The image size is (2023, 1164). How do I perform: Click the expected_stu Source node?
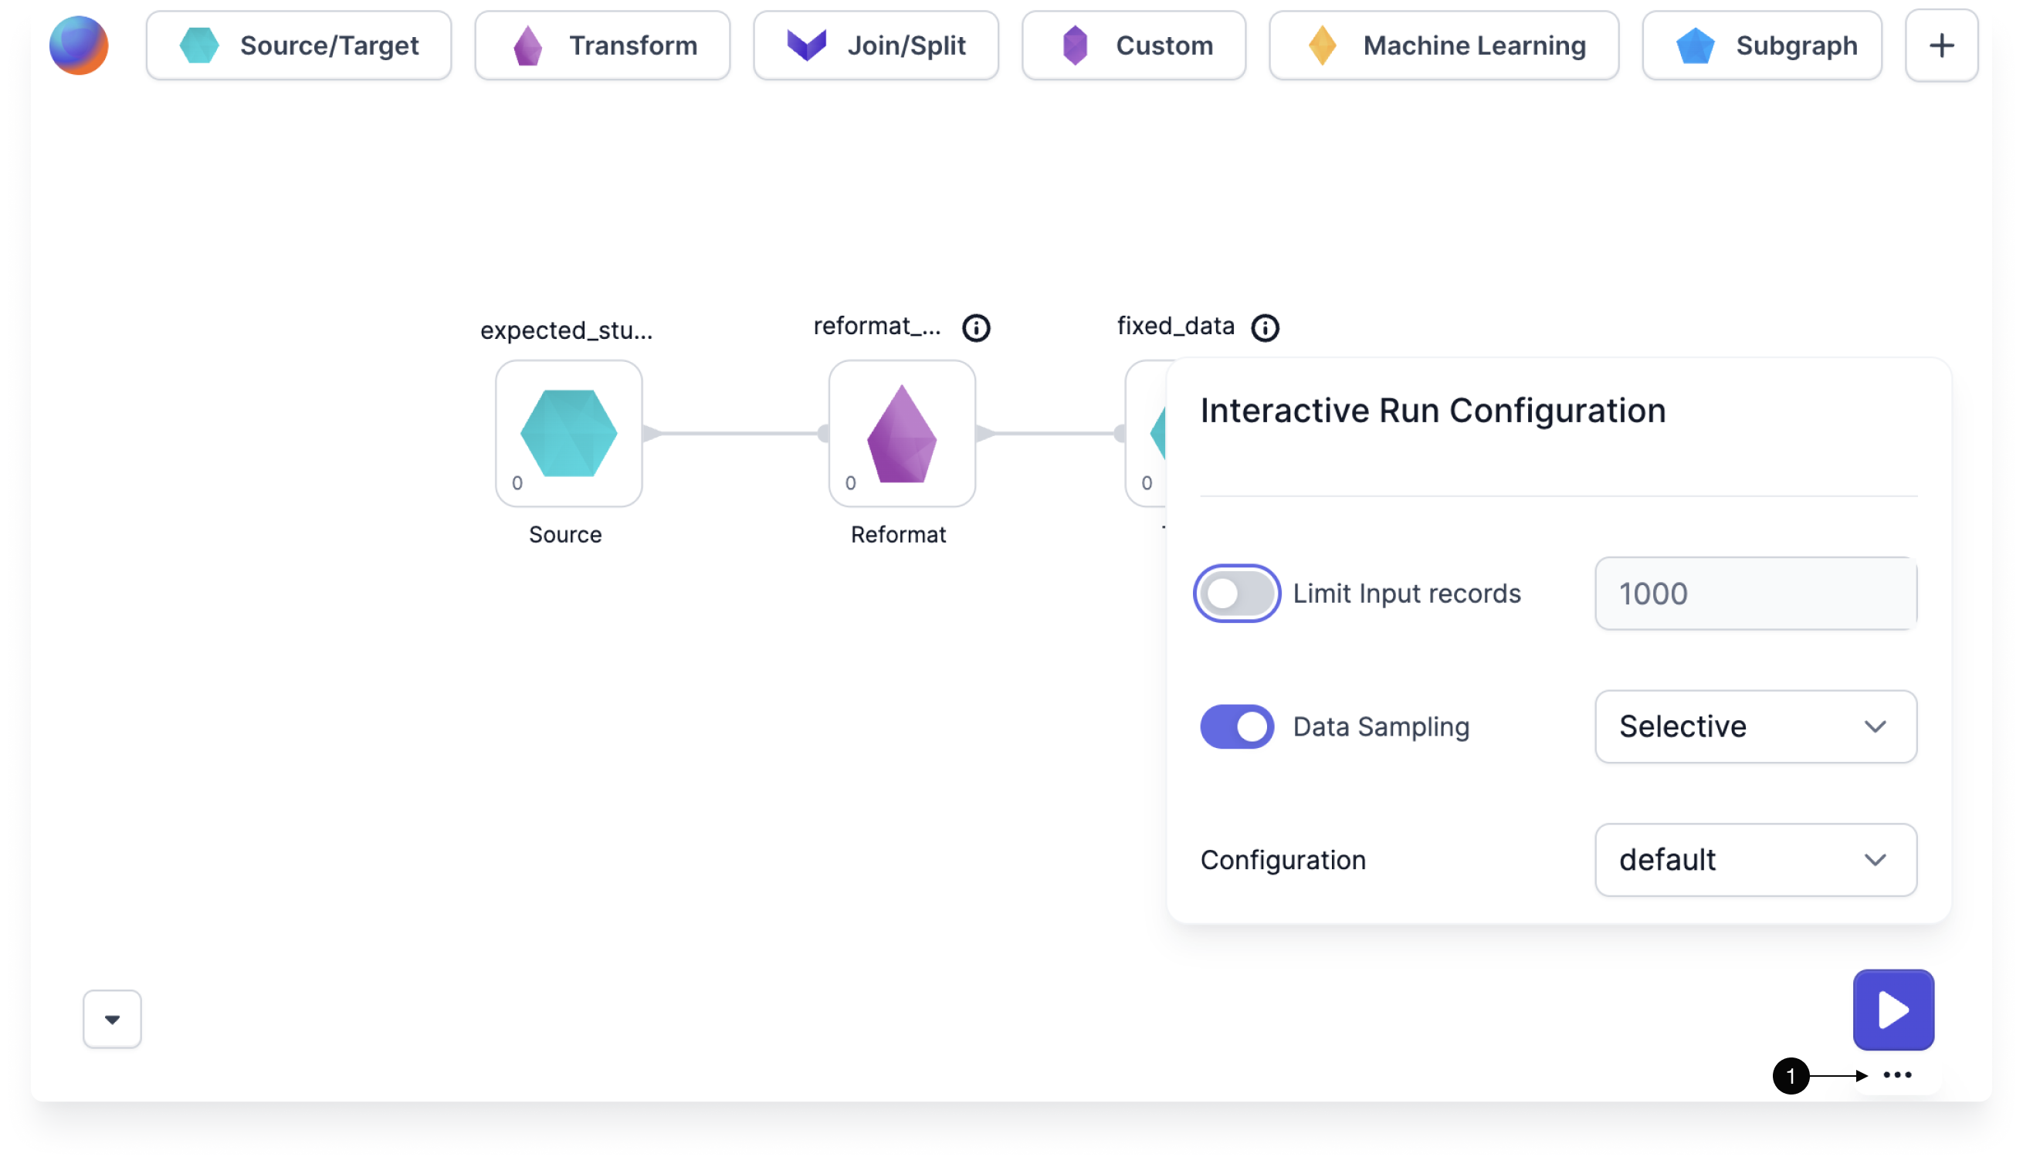[x=568, y=434]
